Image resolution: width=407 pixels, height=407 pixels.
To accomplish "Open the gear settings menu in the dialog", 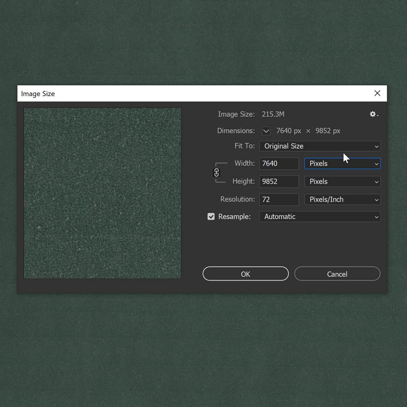I will pos(374,114).
